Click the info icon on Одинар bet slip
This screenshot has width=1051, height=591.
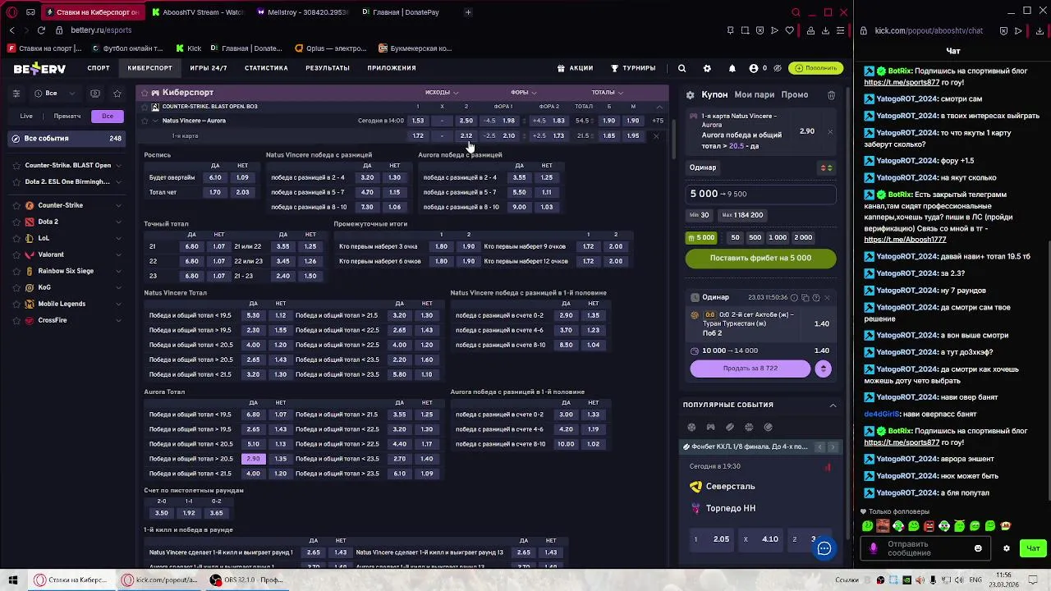coord(793,297)
